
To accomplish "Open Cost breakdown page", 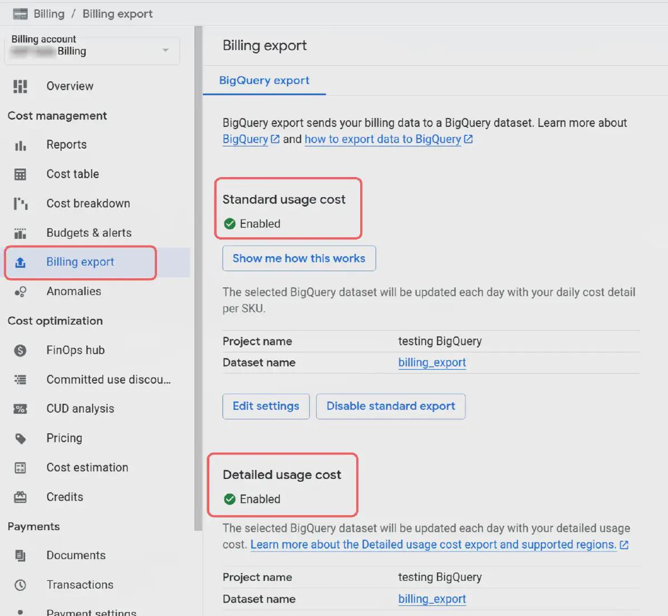I will [88, 204].
